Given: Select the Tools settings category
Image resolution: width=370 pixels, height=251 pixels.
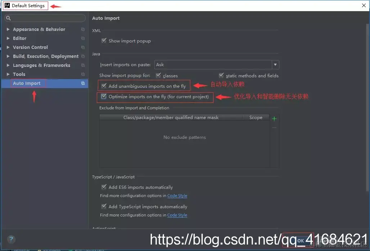Looking at the screenshot, I should click(19, 74).
